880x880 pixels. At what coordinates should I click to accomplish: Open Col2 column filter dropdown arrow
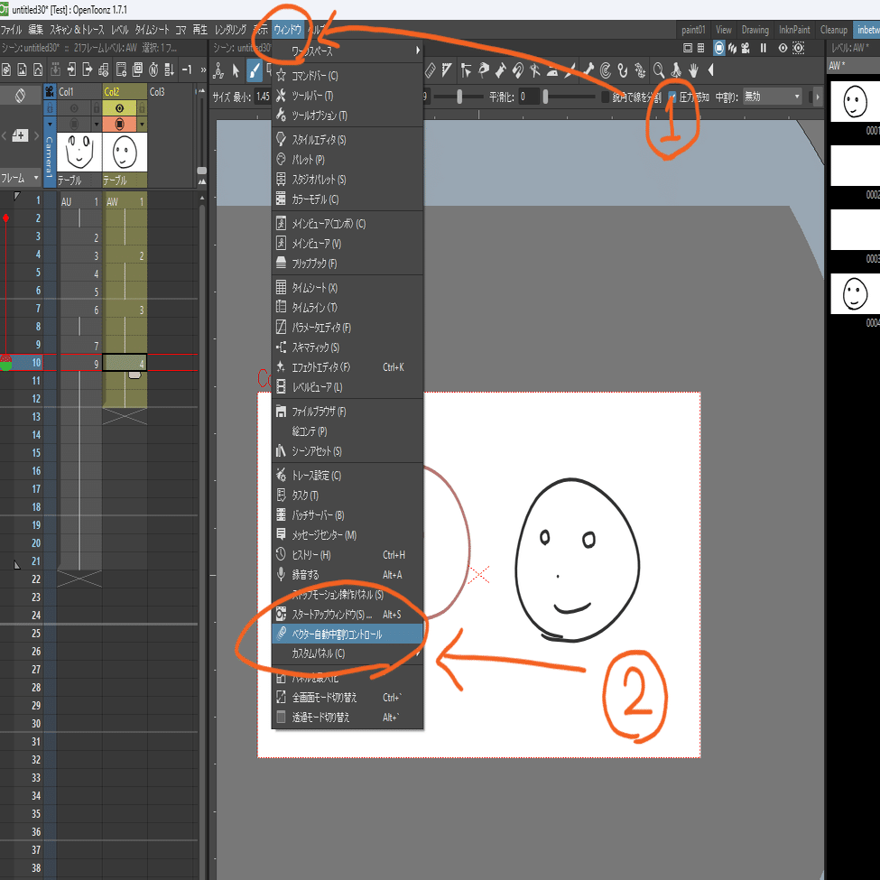(142, 125)
